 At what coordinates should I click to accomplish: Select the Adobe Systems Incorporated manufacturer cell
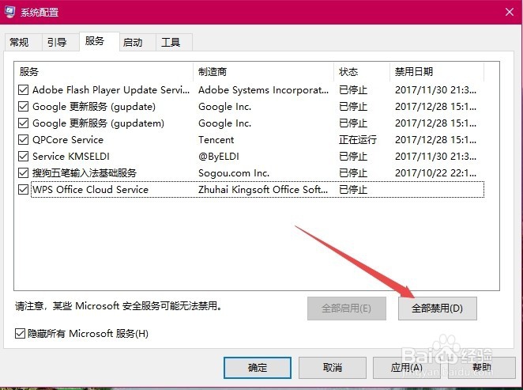(x=263, y=90)
